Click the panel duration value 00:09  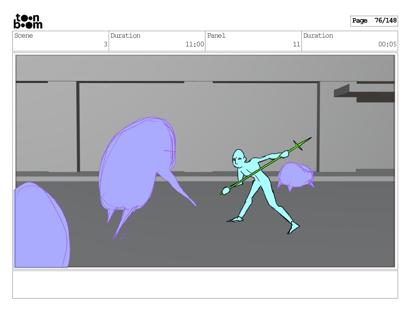(387, 44)
